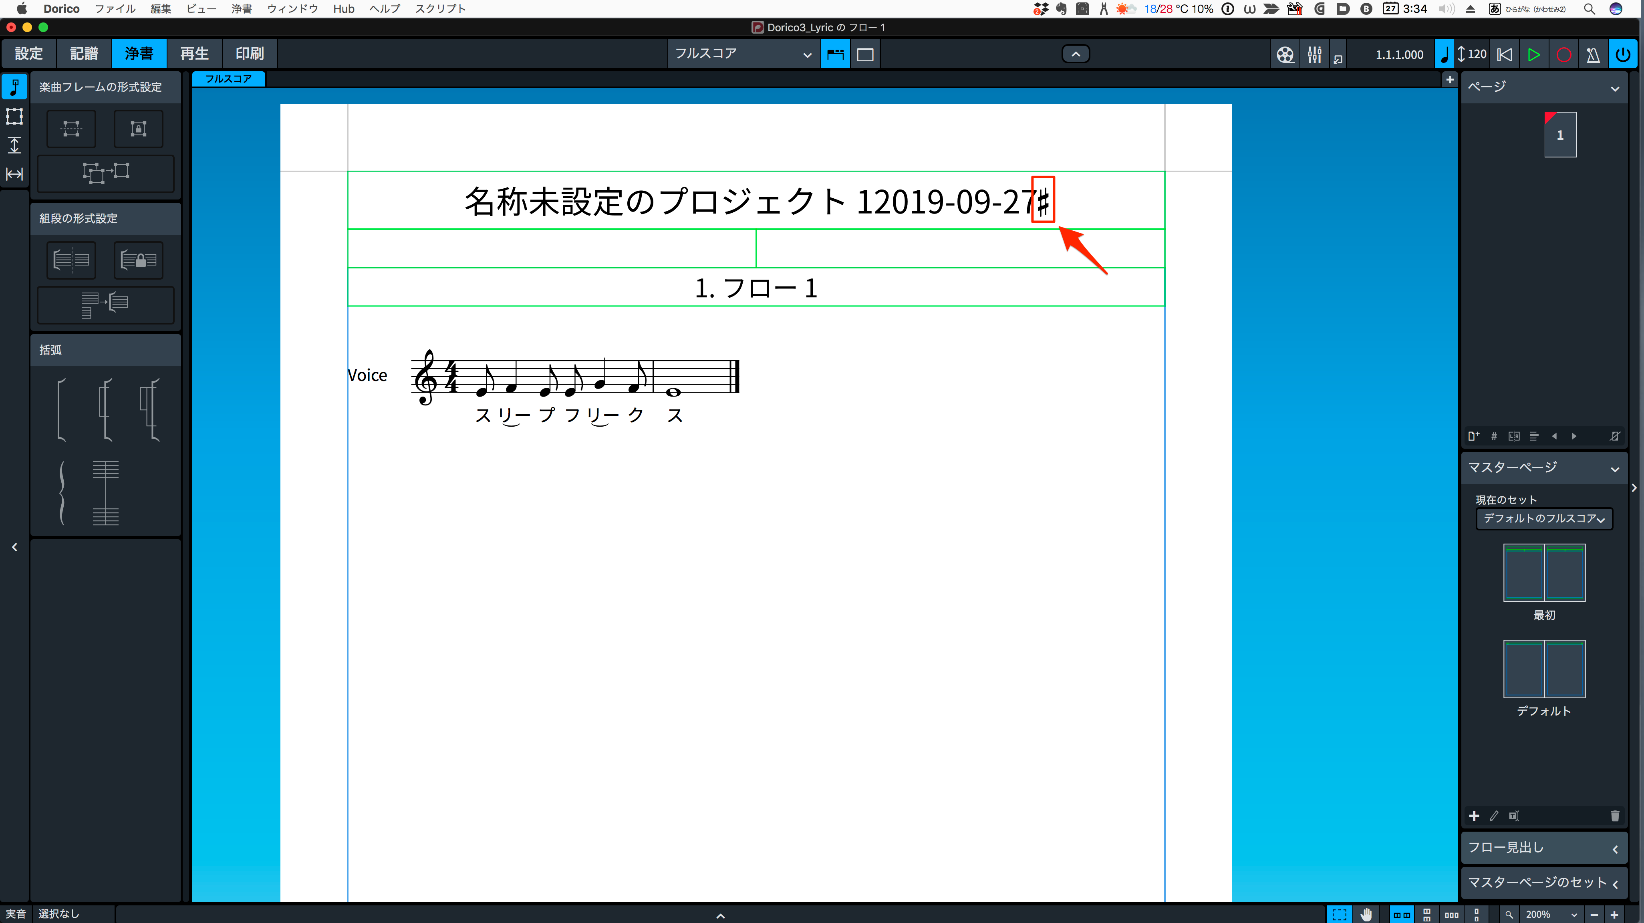
Task: Move page earlier with left arrow
Action: coord(1554,437)
